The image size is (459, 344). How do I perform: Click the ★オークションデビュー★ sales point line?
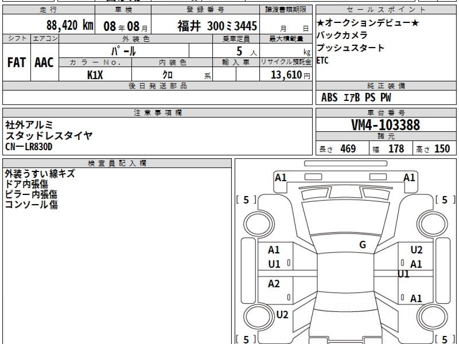click(368, 23)
